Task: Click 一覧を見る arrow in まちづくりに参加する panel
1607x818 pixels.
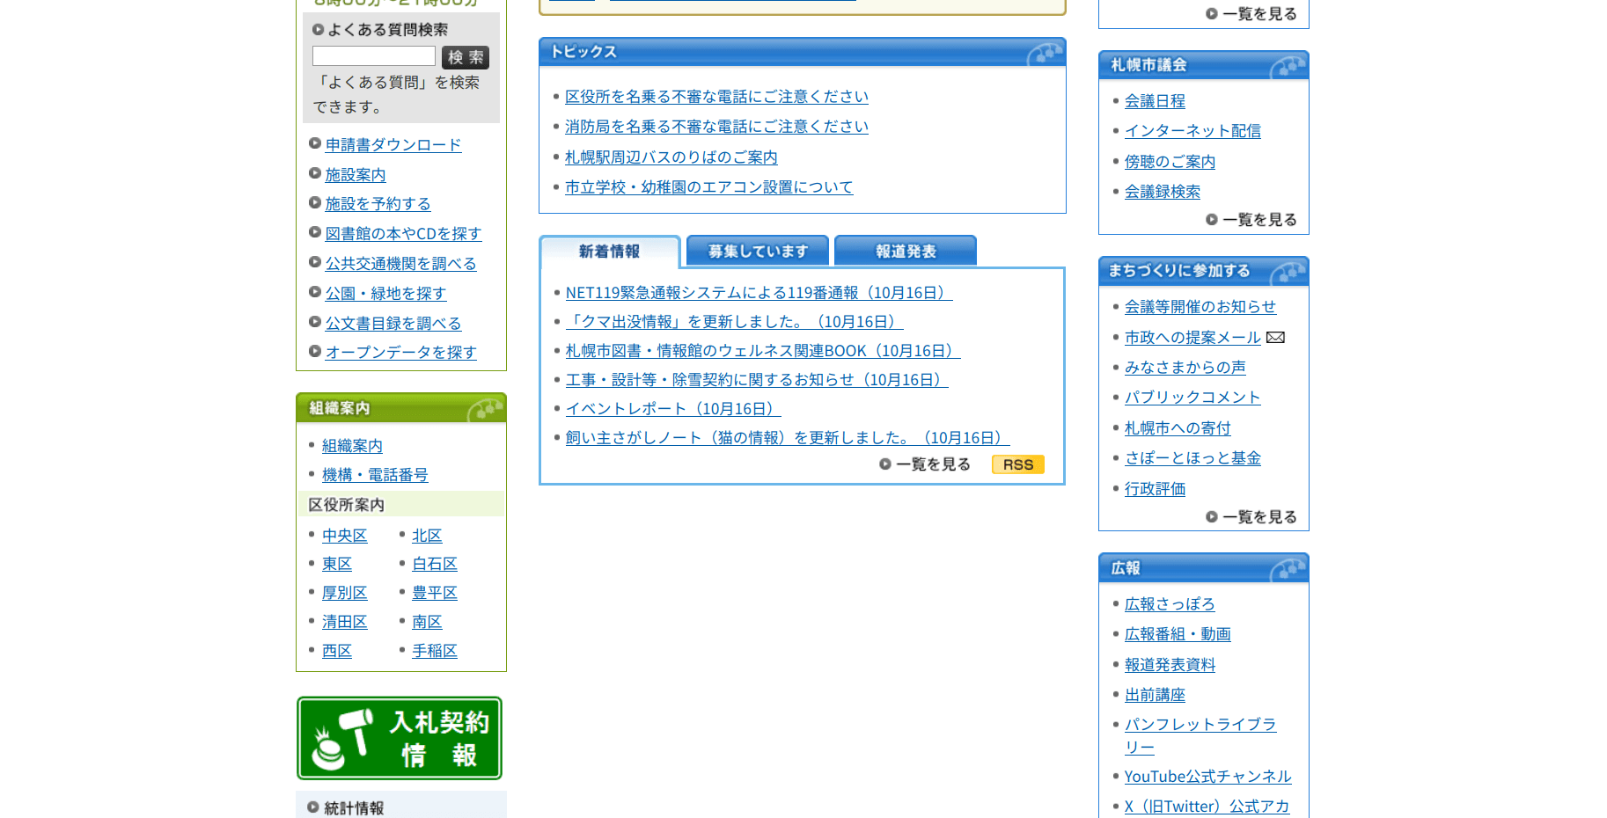Action: click(x=1212, y=517)
